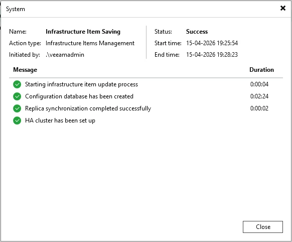
Task: Click the .\veeamadmin initiated by value
Action: coord(65,55)
